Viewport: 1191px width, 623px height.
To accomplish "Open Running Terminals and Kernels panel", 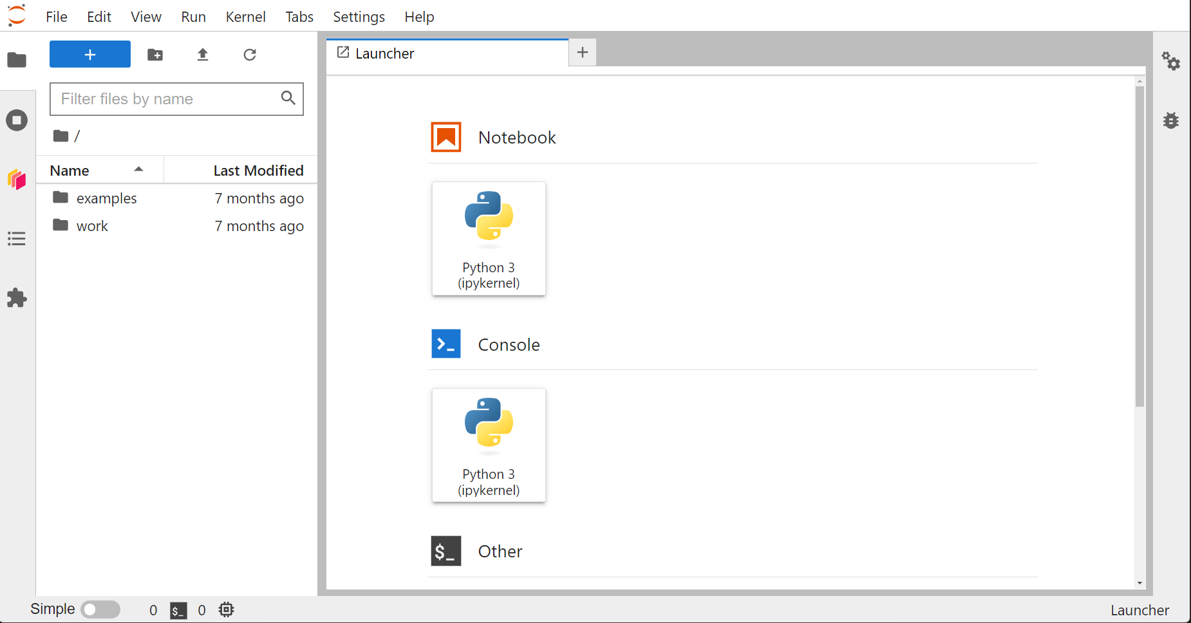I will coord(17,120).
